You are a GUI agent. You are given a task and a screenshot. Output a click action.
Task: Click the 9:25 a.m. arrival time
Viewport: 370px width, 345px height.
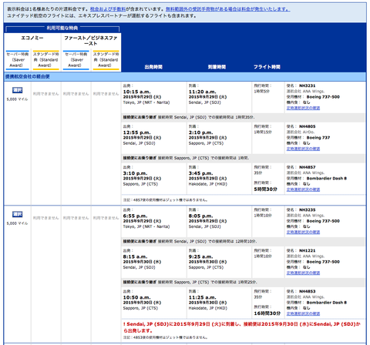pyautogui.click(x=201, y=256)
